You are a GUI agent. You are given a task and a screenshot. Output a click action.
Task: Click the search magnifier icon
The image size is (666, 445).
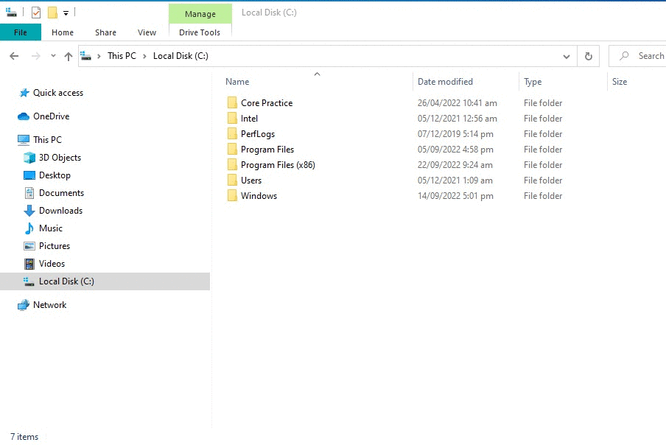point(624,56)
